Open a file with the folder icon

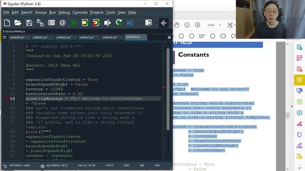point(18,23)
